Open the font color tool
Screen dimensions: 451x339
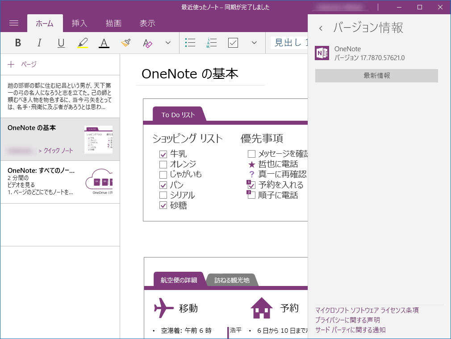click(x=104, y=42)
